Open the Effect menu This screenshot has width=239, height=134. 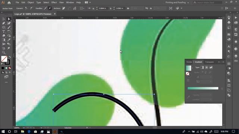[54, 3]
